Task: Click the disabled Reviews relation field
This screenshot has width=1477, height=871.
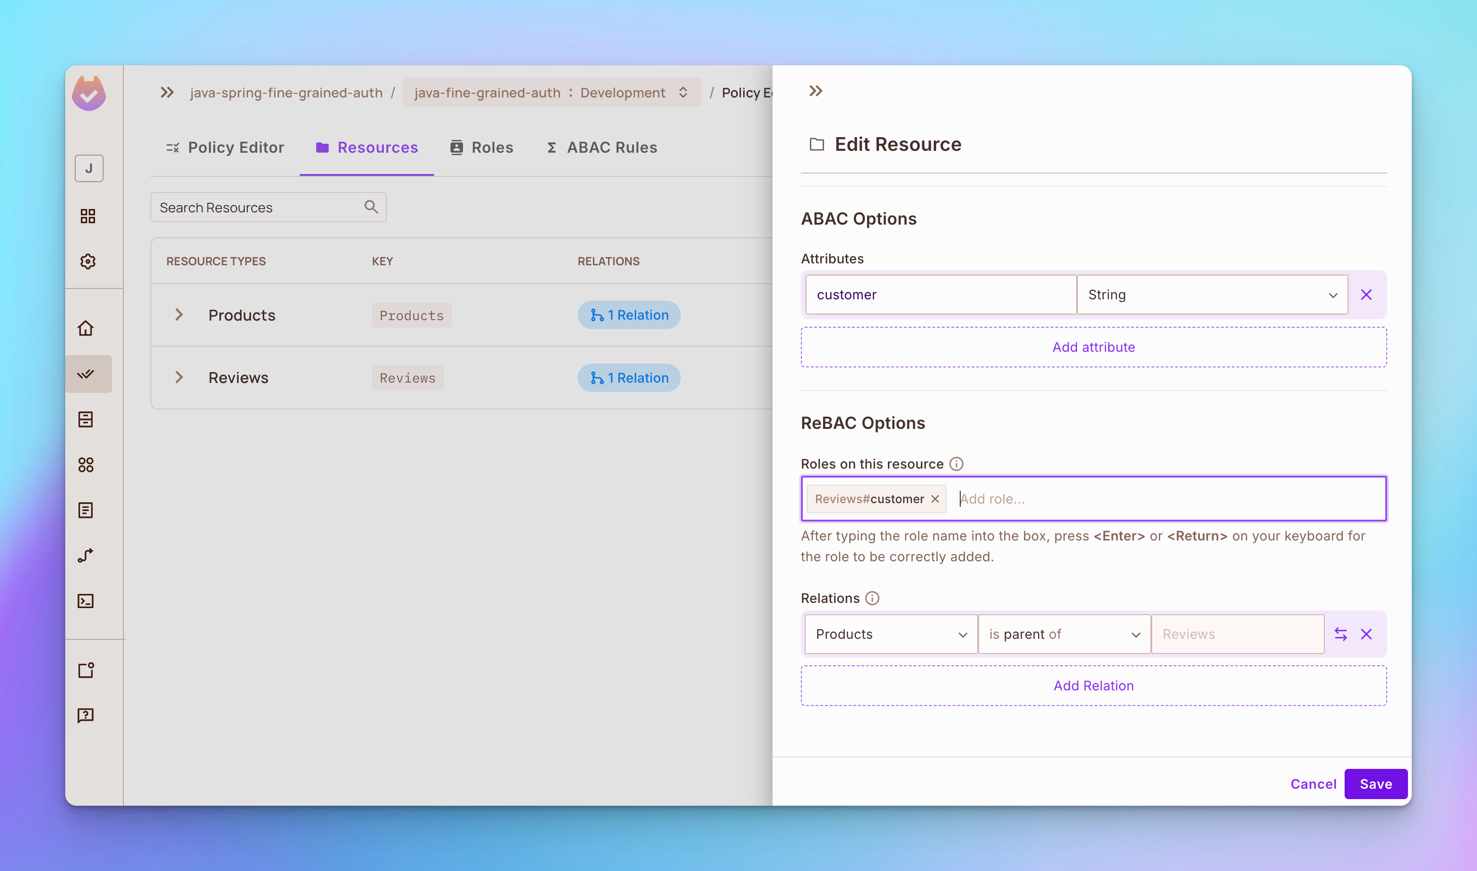Action: [x=1238, y=634]
